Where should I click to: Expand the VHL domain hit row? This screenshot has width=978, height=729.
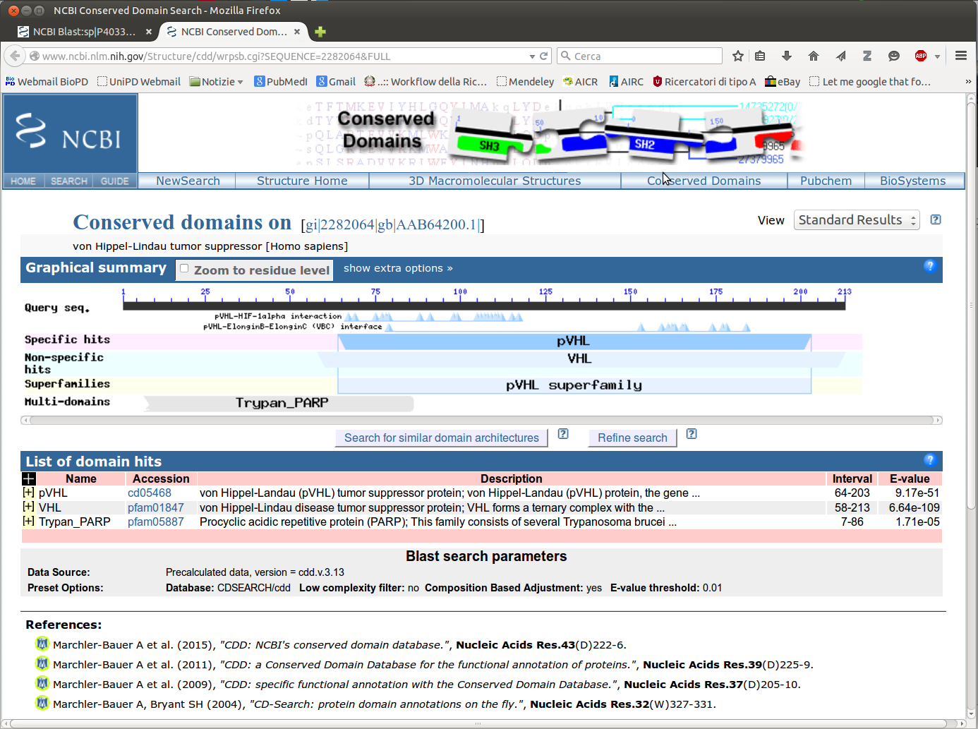coord(28,507)
